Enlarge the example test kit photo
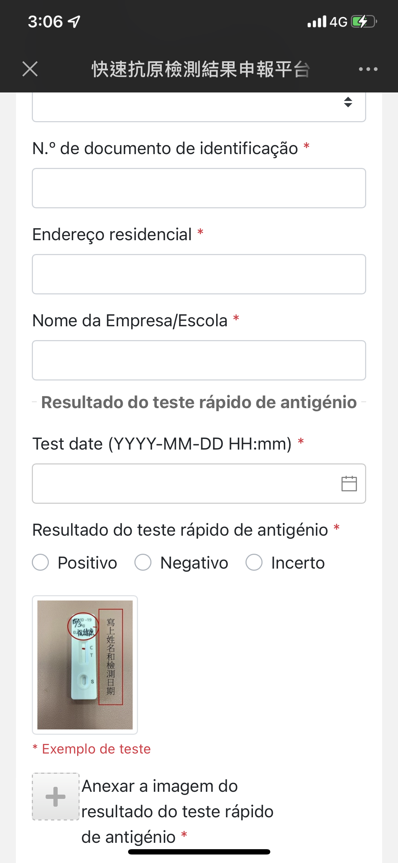The width and height of the screenshot is (398, 863). pyautogui.click(x=85, y=665)
